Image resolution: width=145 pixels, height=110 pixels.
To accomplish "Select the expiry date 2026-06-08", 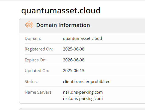I will point(74,60).
